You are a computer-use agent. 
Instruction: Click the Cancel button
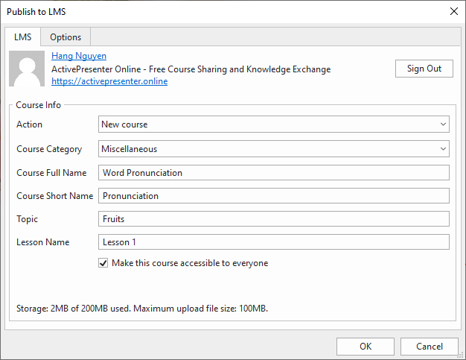(x=429, y=347)
